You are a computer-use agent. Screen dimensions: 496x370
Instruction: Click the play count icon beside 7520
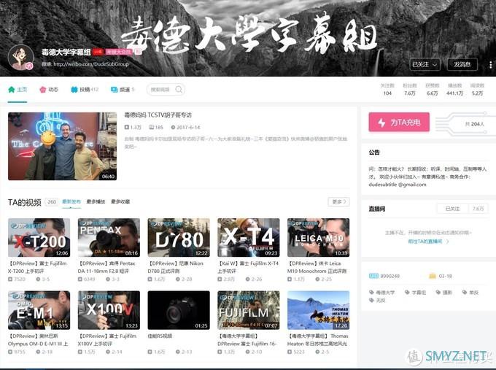(x=10, y=280)
